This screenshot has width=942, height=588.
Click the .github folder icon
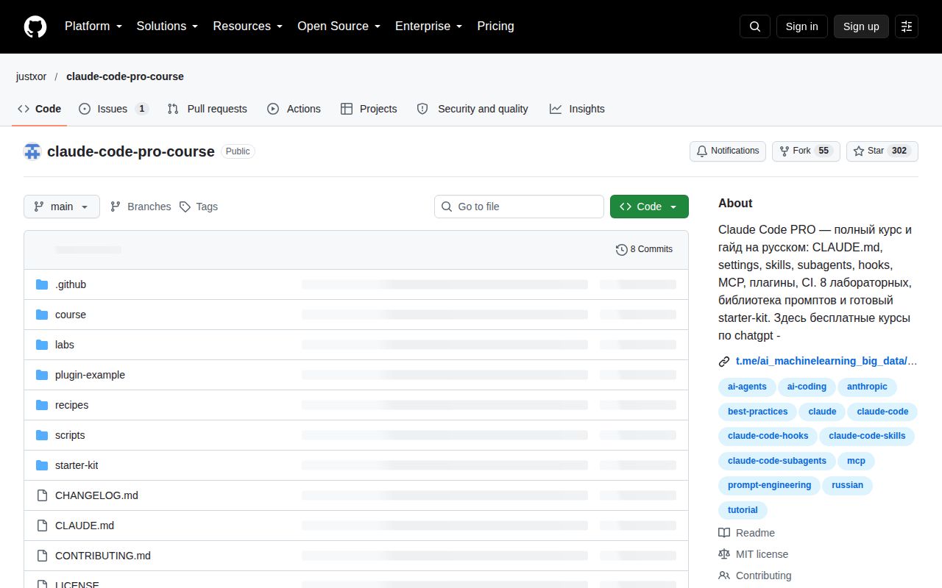click(42, 284)
